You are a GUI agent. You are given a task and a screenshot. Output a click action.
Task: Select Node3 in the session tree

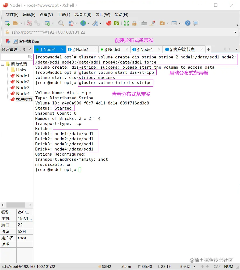click(23, 88)
